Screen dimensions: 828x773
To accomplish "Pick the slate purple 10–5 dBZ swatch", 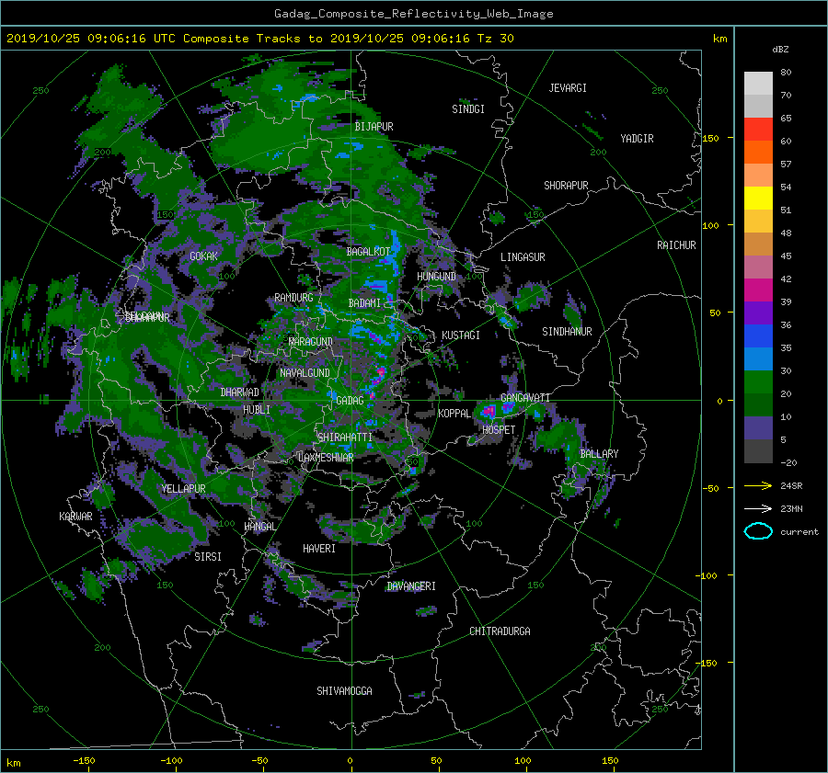I will click(x=758, y=427).
